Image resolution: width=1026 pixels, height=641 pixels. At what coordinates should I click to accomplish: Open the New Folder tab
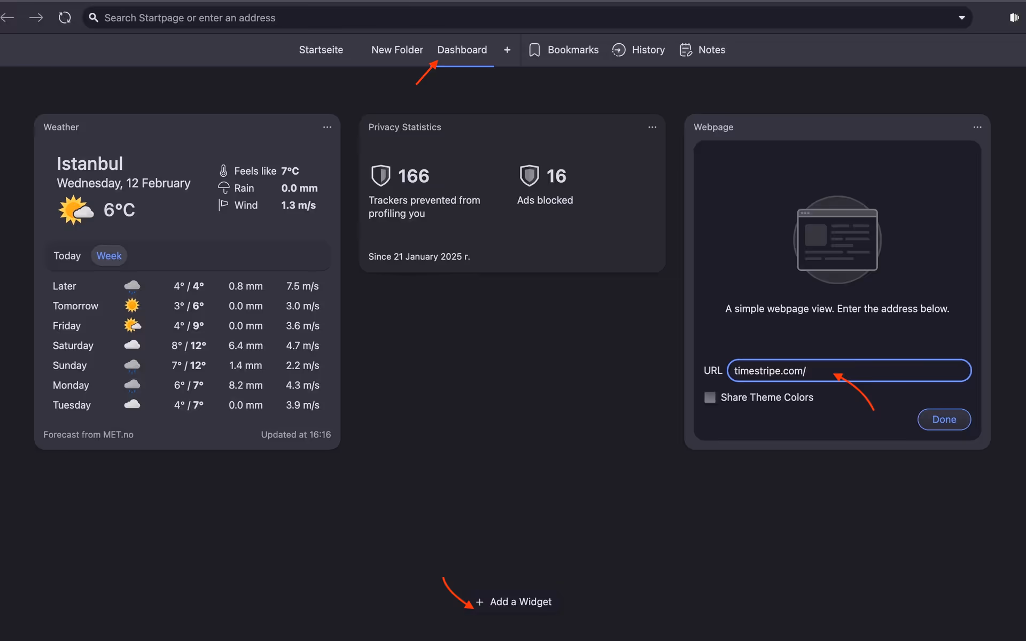(397, 50)
